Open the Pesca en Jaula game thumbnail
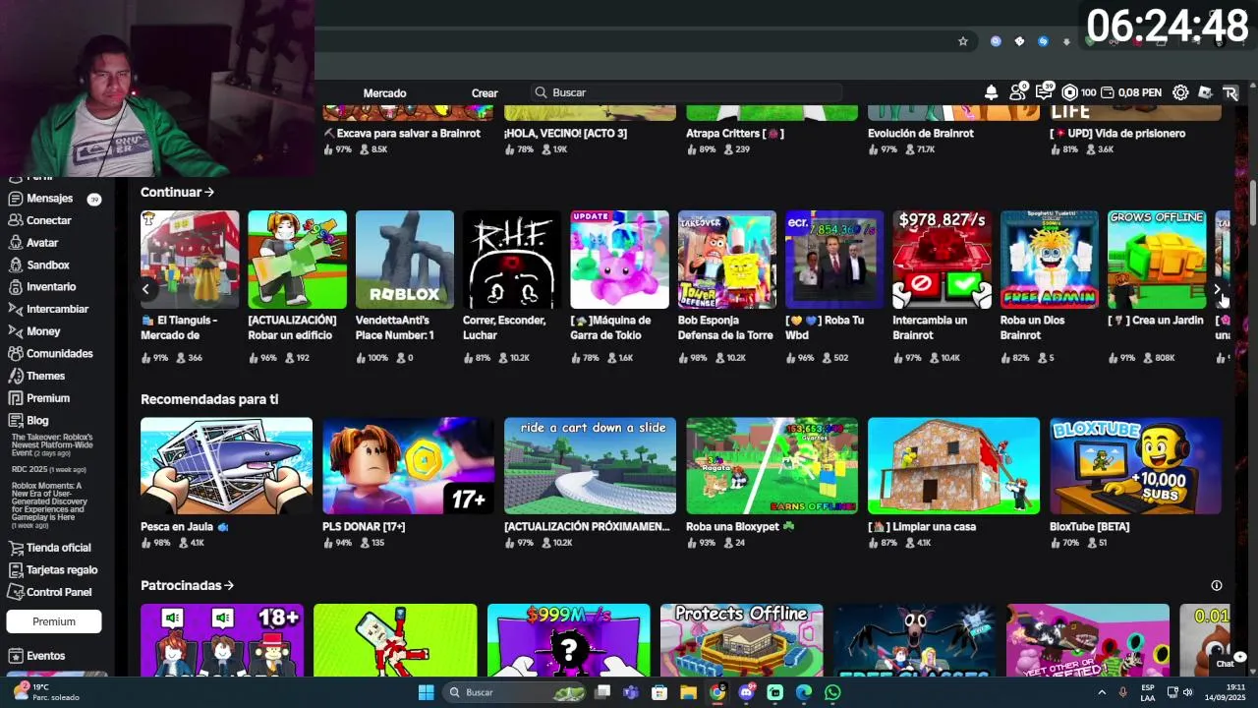The width and height of the screenshot is (1258, 708). [226, 466]
